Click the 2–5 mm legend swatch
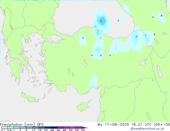 (x=23, y=128)
